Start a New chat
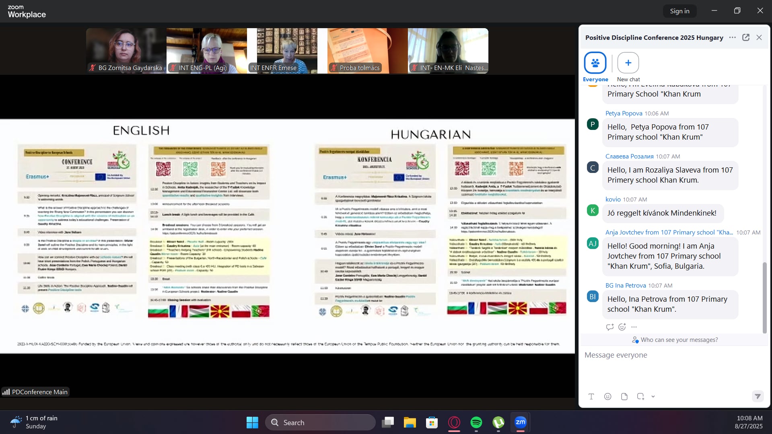 pos(628,63)
